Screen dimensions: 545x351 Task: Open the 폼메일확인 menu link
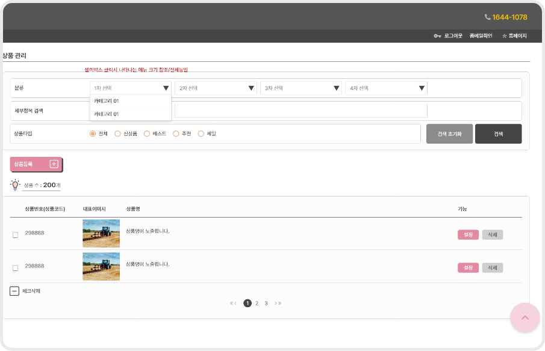tap(481, 36)
